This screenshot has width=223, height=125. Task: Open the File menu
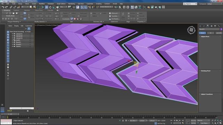[x=2, y=4]
